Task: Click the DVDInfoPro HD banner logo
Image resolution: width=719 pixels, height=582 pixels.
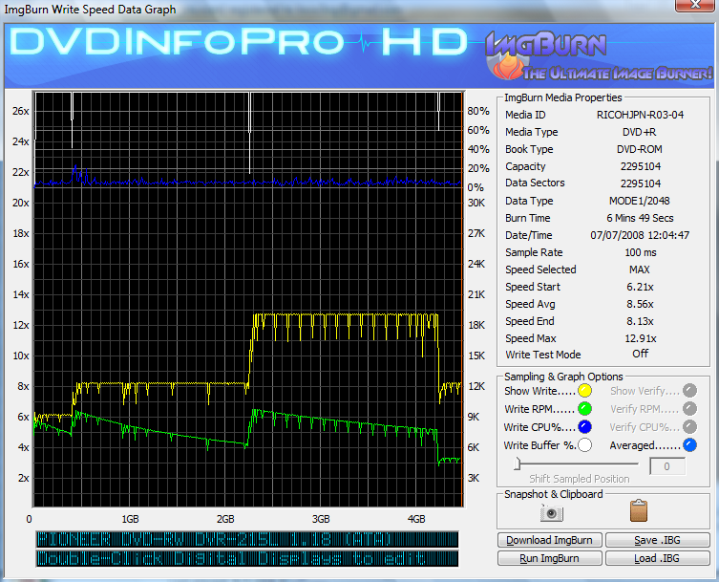Action: click(239, 42)
